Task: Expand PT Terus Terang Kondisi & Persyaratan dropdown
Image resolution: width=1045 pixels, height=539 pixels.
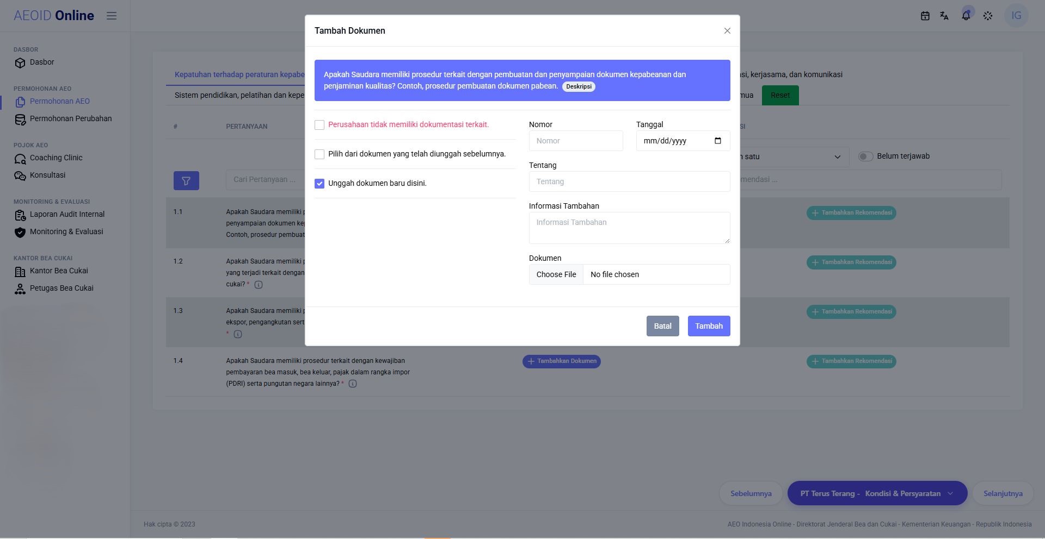Action: tap(877, 493)
